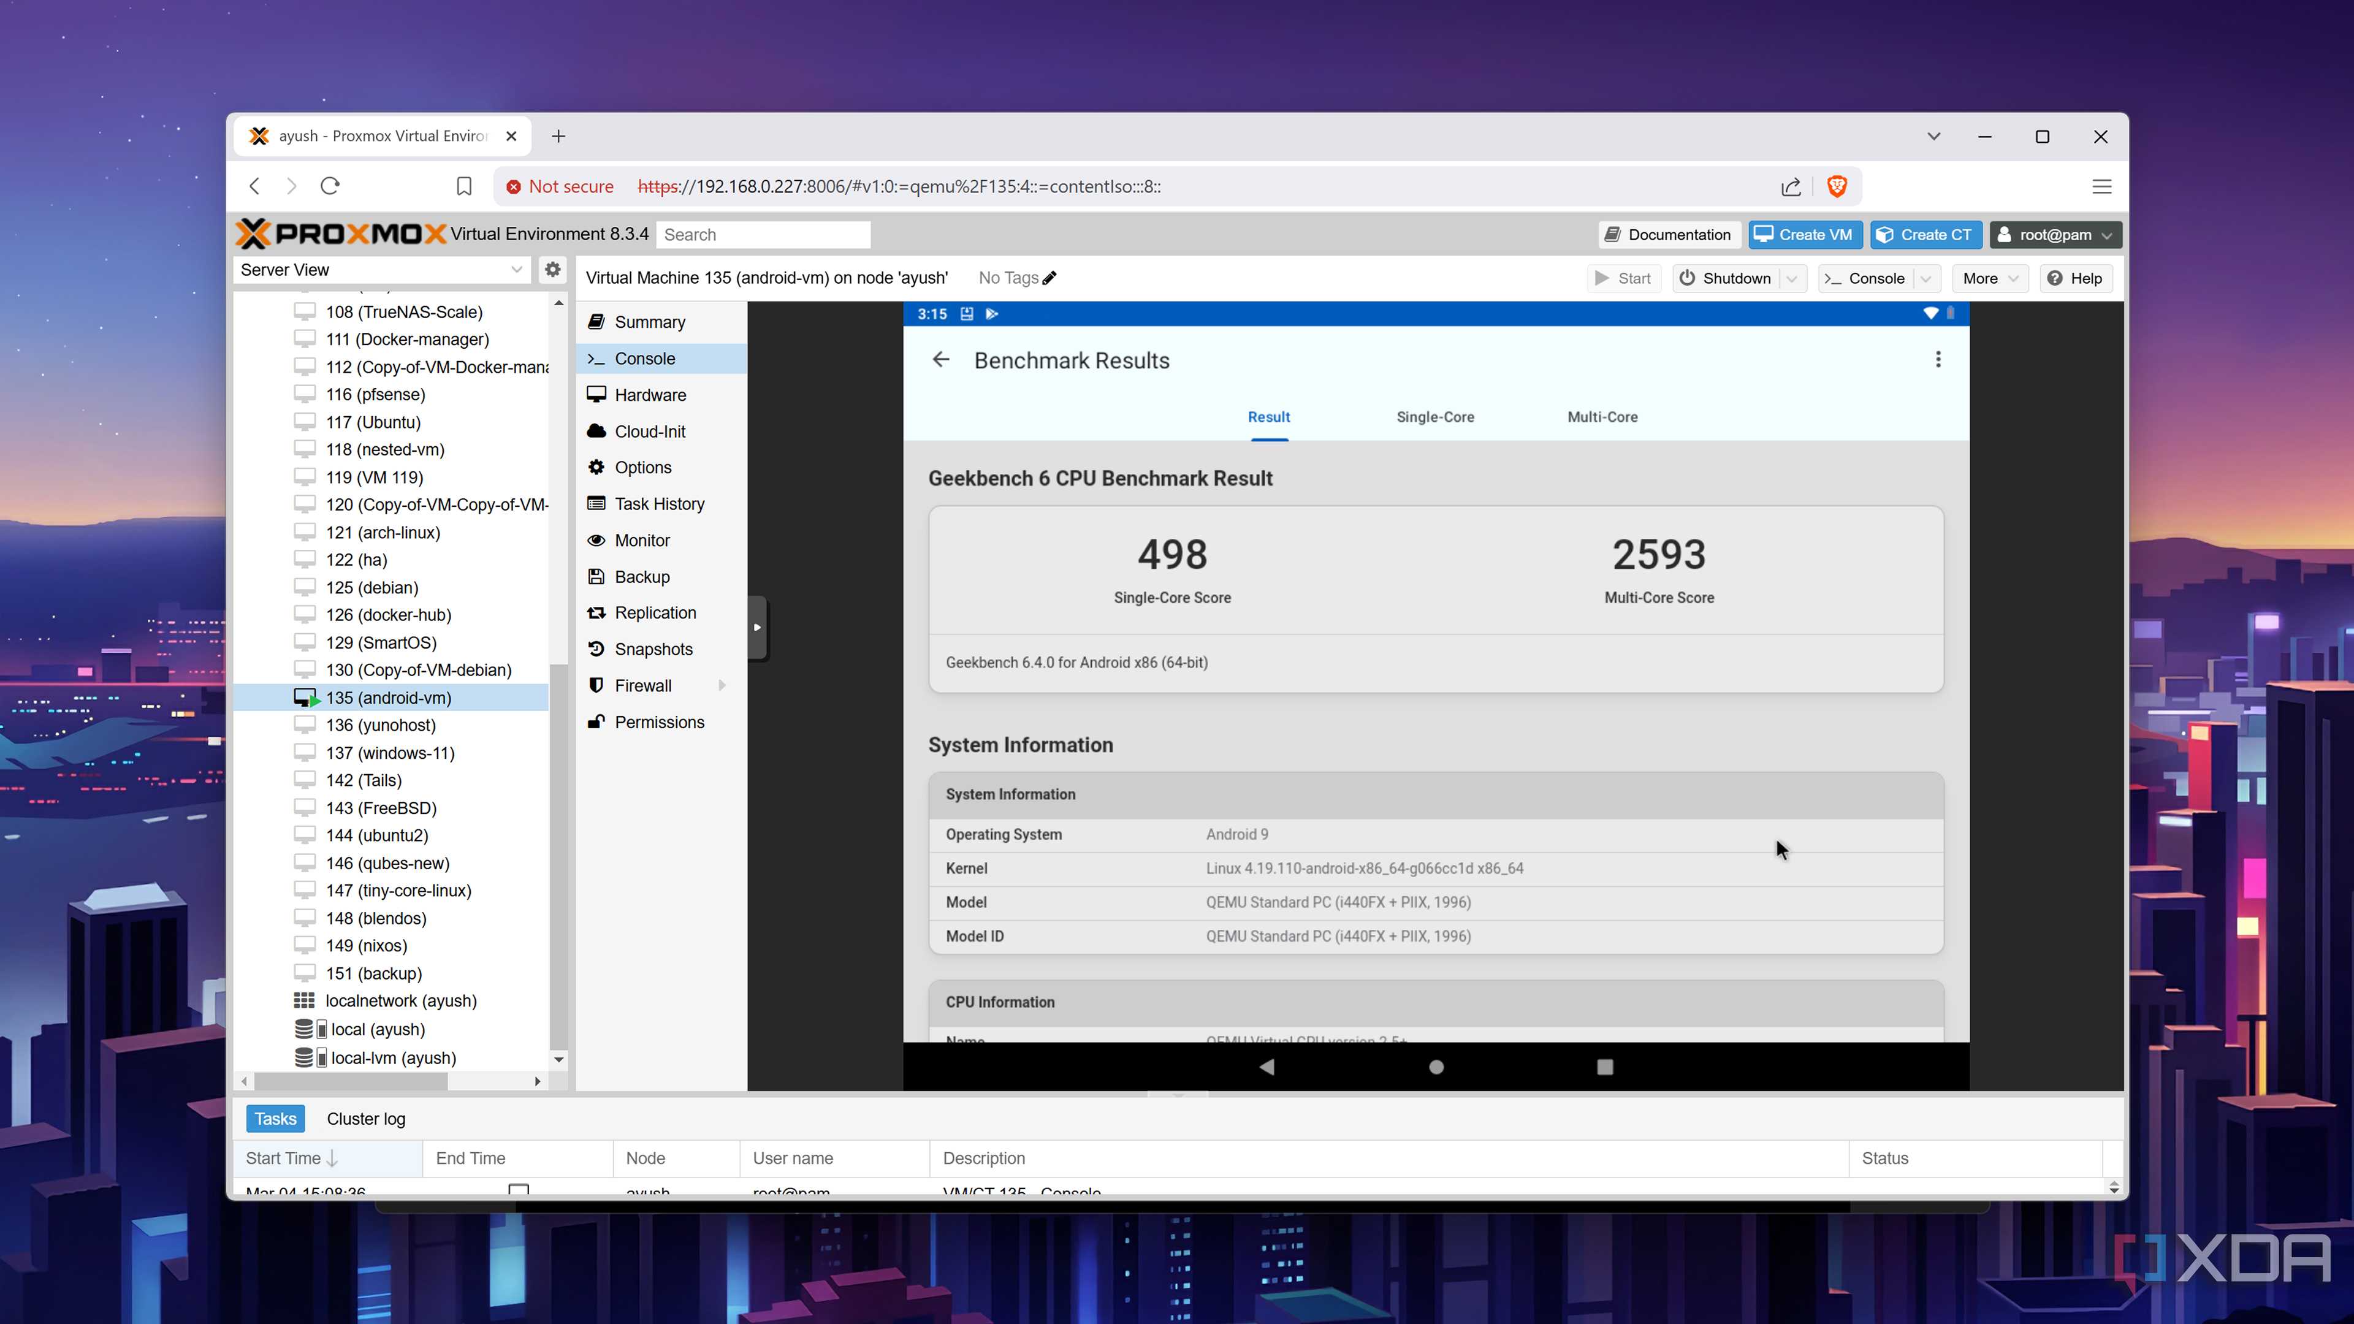This screenshot has height=1324, width=2354.
Task: Open the Firewall menu item
Action: (x=661, y=685)
